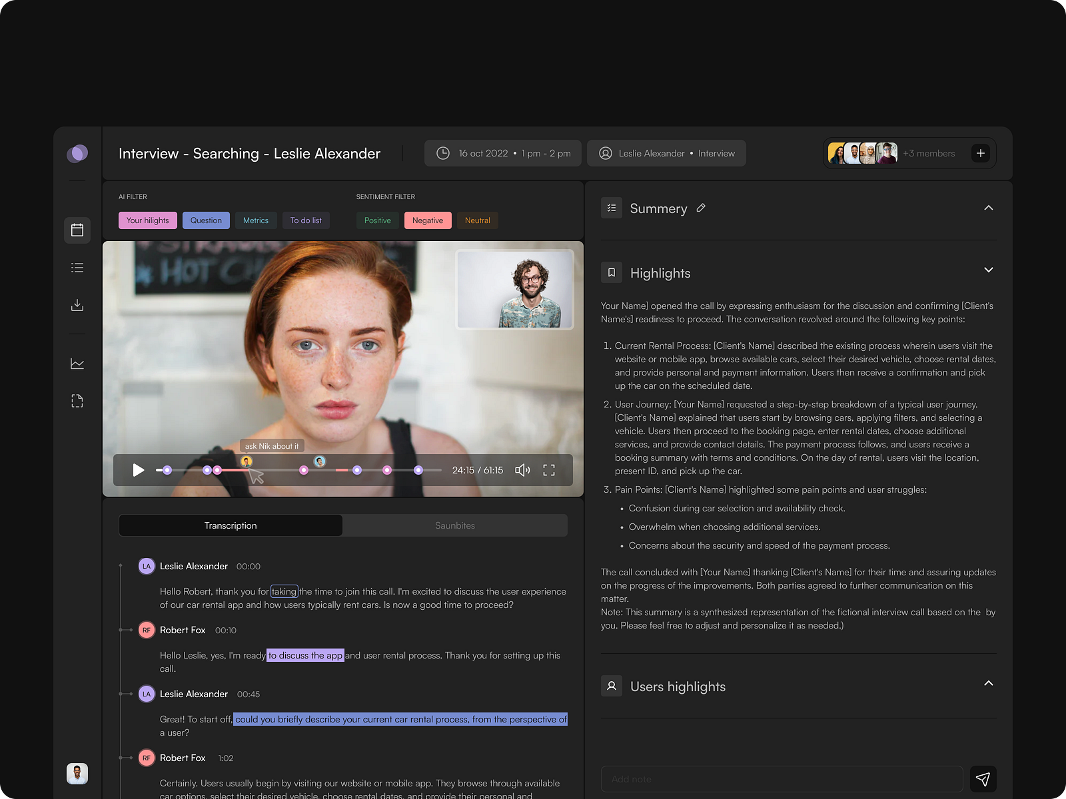Expand the Highlights section
Viewport: 1066px width, 799px height.
(x=989, y=270)
